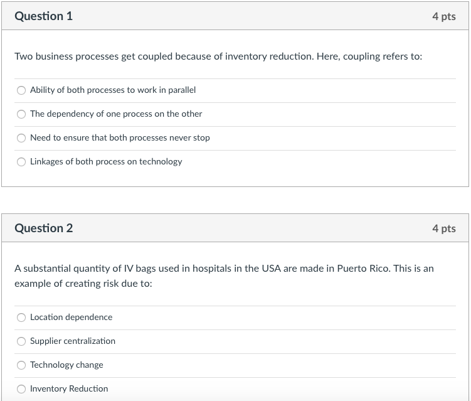This screenshot has height=401, width=471.
Task: Click the answer text 'Technology change'
Action: (66, 365)
